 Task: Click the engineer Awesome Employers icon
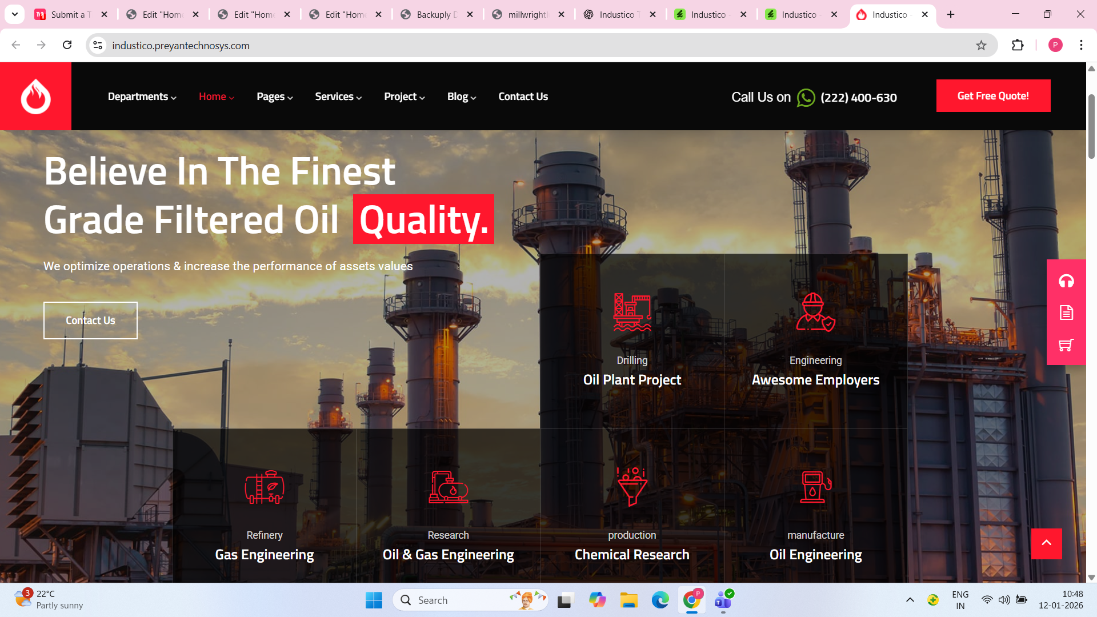pos(815,312)
